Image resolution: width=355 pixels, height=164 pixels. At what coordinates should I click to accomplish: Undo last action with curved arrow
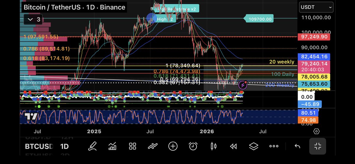[298, 146]
